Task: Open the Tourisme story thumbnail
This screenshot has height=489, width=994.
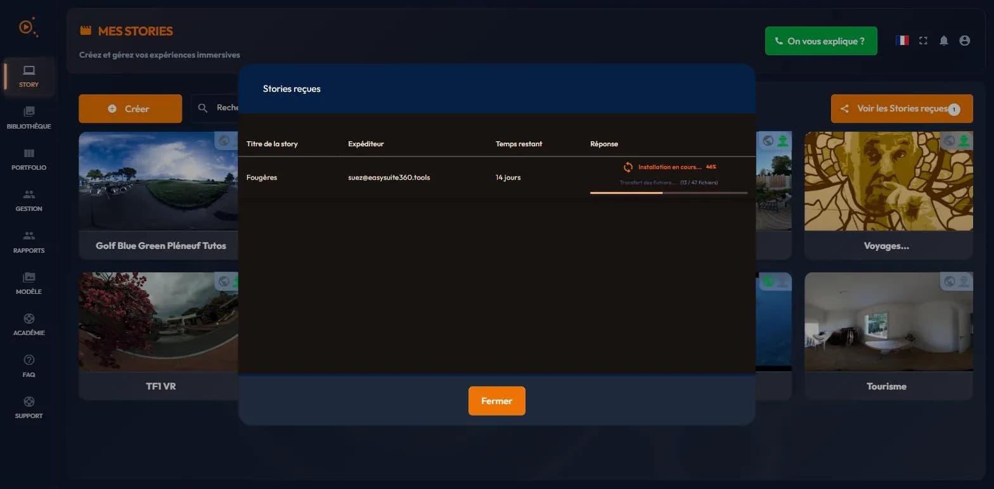Action: (888, 322)
